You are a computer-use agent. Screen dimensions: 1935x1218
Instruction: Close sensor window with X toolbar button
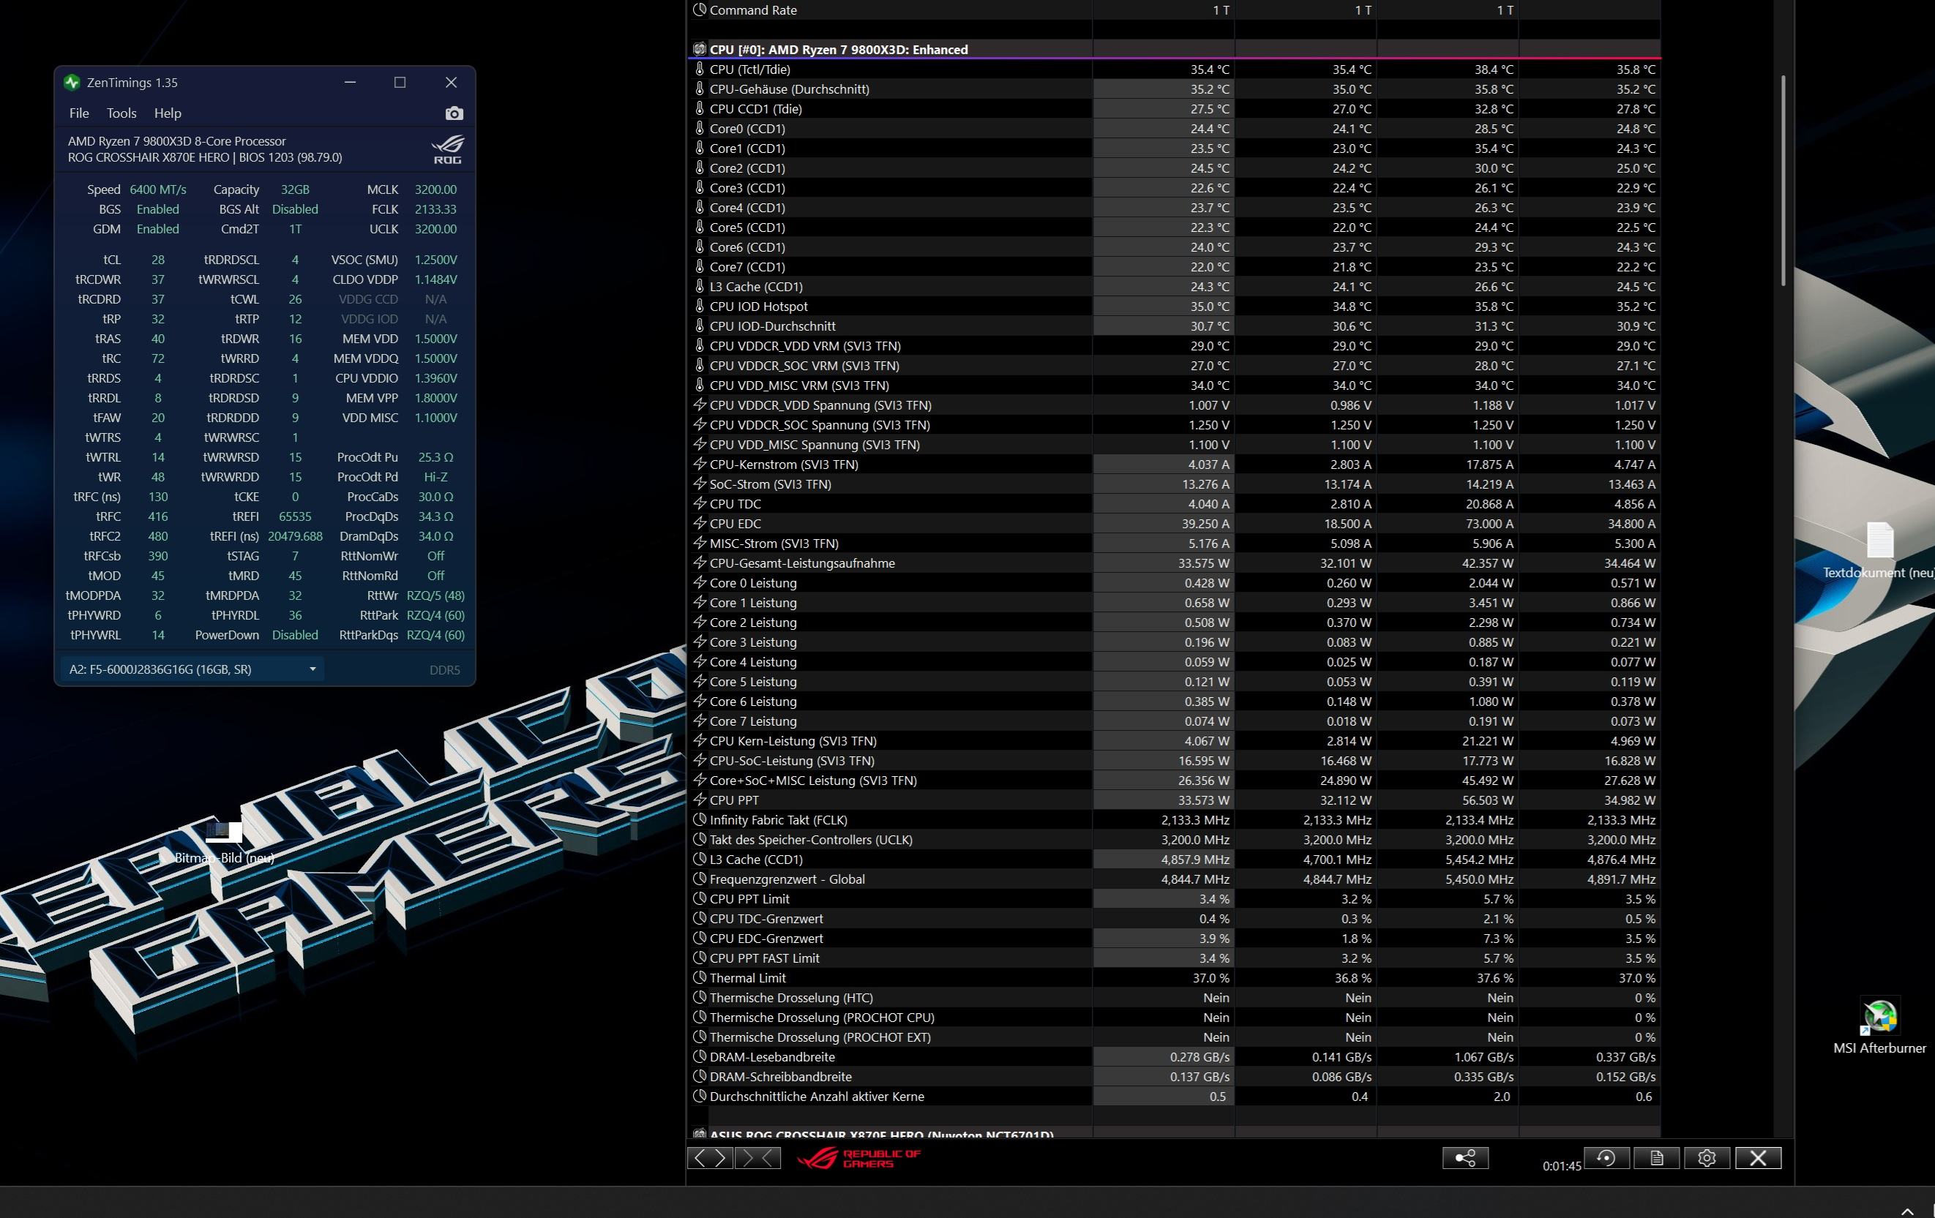1757,1158
